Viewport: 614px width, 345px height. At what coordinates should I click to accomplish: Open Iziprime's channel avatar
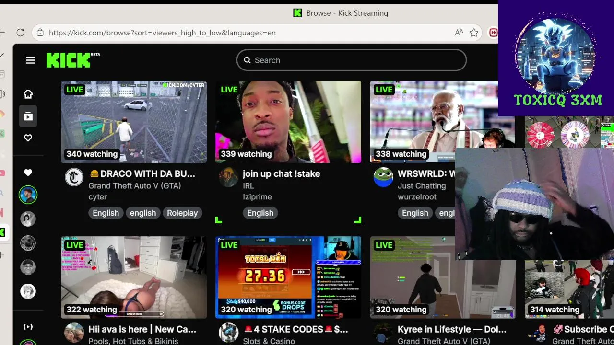tap(228, 177)
